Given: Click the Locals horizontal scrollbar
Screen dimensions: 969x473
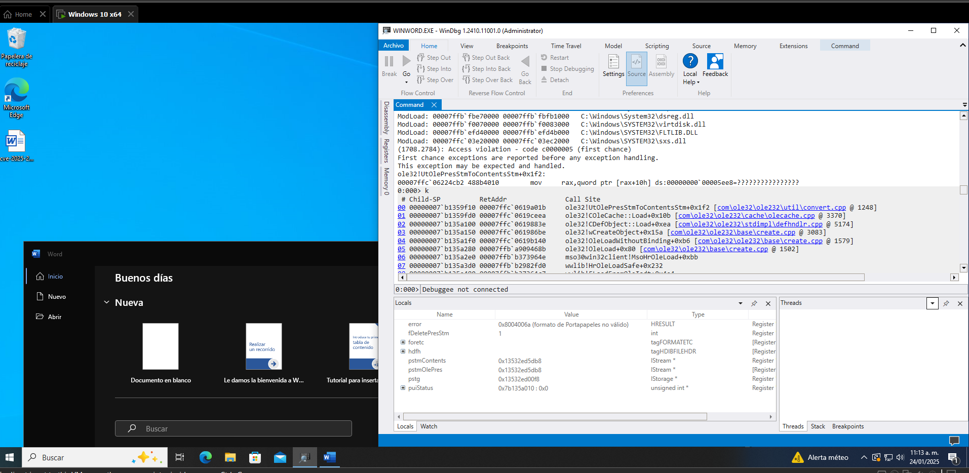Looking at the screenshot, I should click(x=554, y=417).
